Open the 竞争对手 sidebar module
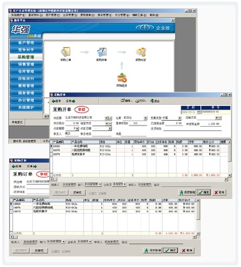The height and width of the screenshot is (267, 241). point(26,50)
